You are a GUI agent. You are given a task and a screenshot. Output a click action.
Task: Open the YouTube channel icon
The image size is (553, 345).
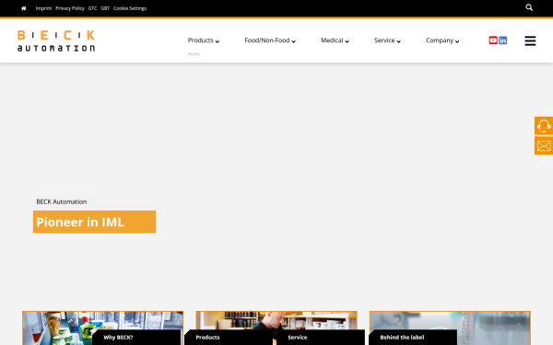tap(493, 40)
